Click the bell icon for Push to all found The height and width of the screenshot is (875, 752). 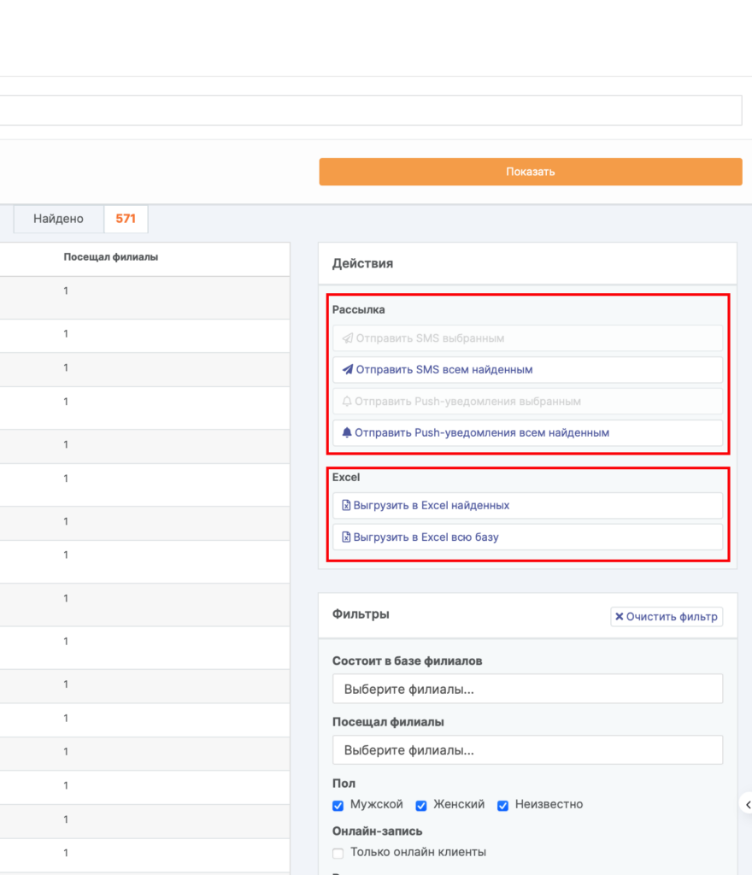[x=347, y=433]
